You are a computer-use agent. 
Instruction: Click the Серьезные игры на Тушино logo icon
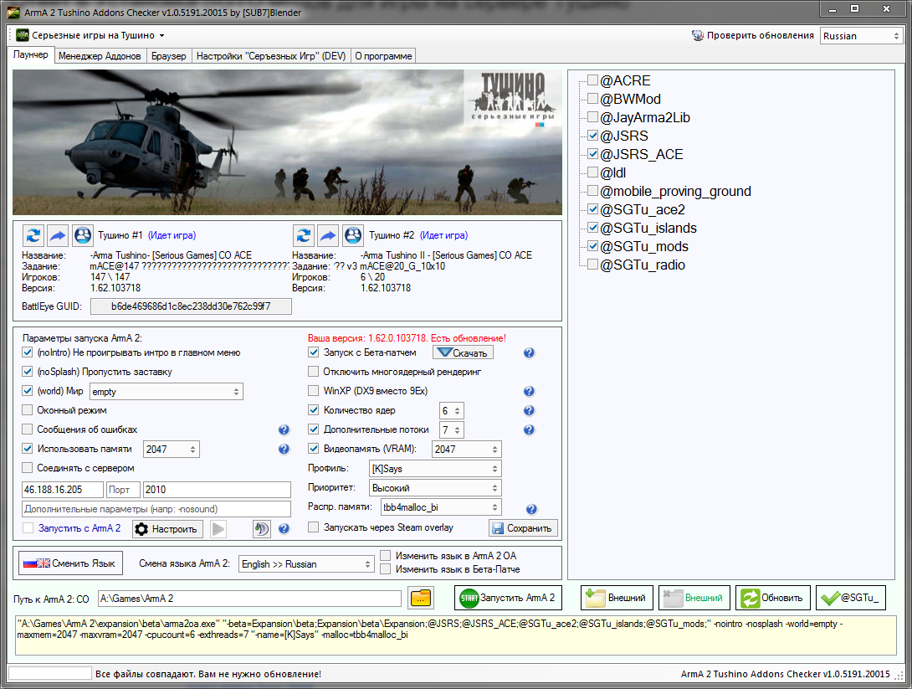pos(22,35)
